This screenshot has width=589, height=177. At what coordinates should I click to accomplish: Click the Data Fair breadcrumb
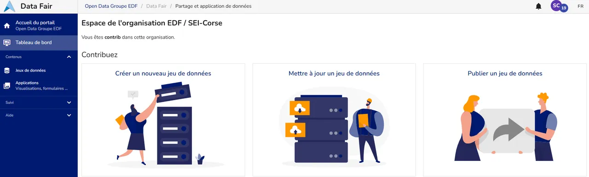157,6
